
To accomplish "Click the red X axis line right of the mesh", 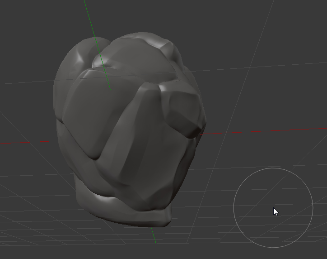I will [271, 130].
